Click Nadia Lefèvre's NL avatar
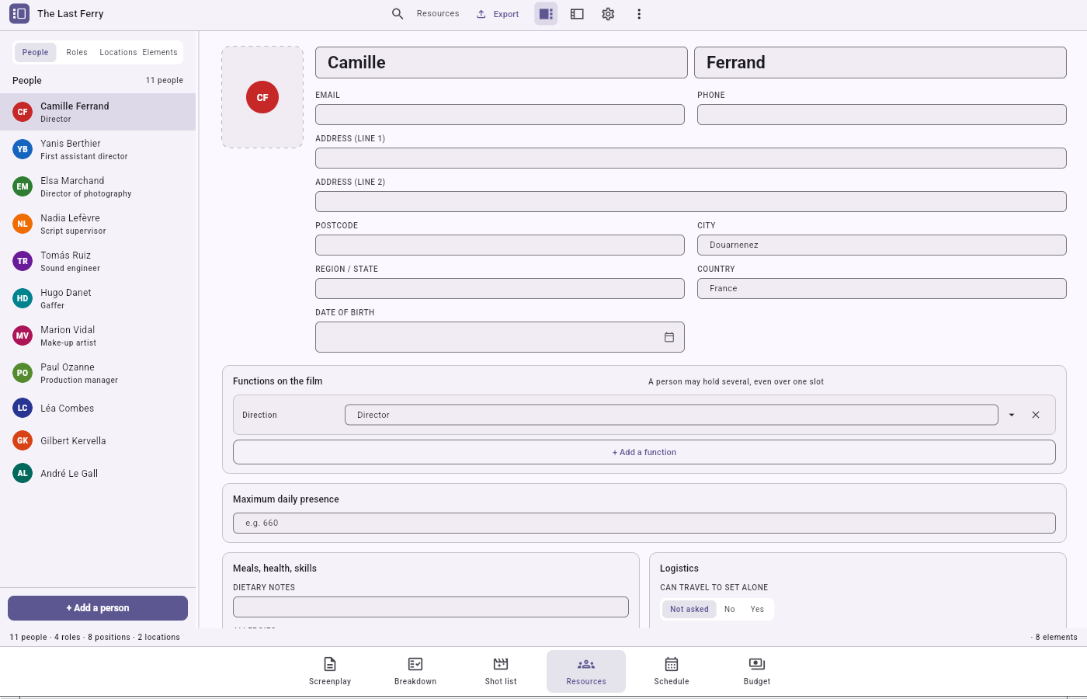1087x699 pixels. click(23, 224)
